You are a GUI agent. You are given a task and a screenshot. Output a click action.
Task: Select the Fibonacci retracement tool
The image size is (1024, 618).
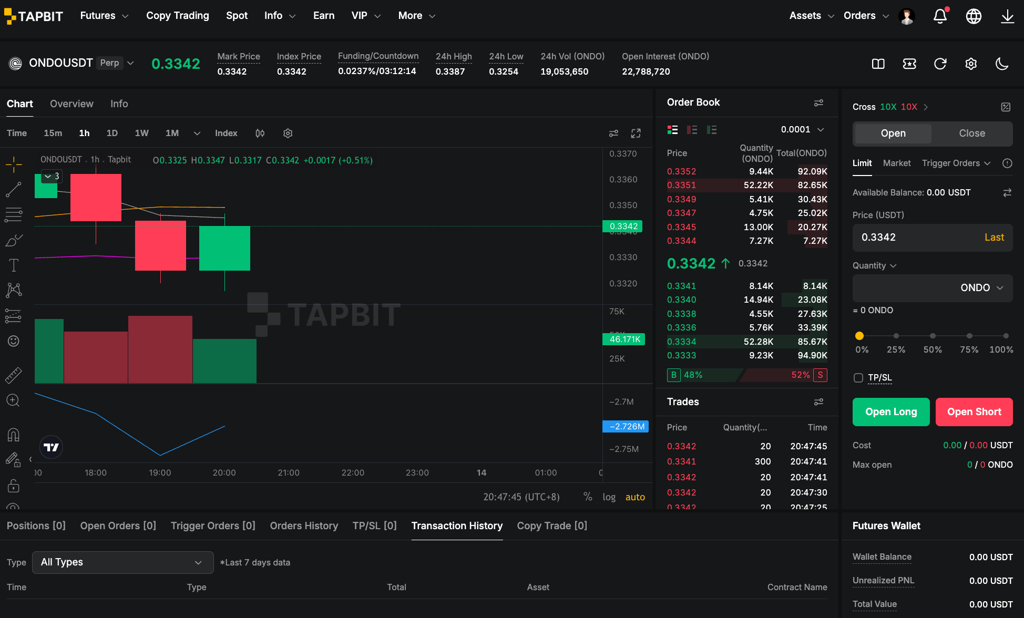(14, 214)
